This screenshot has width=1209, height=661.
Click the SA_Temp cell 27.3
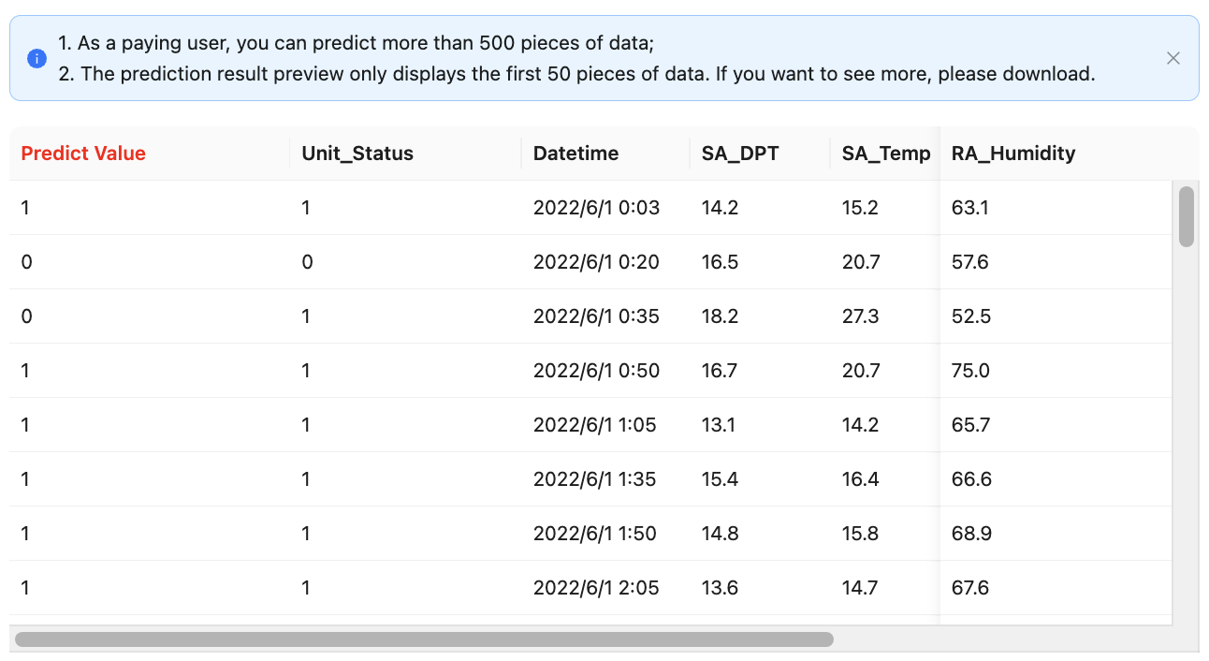pyautogui.click(x=860, y=316)
